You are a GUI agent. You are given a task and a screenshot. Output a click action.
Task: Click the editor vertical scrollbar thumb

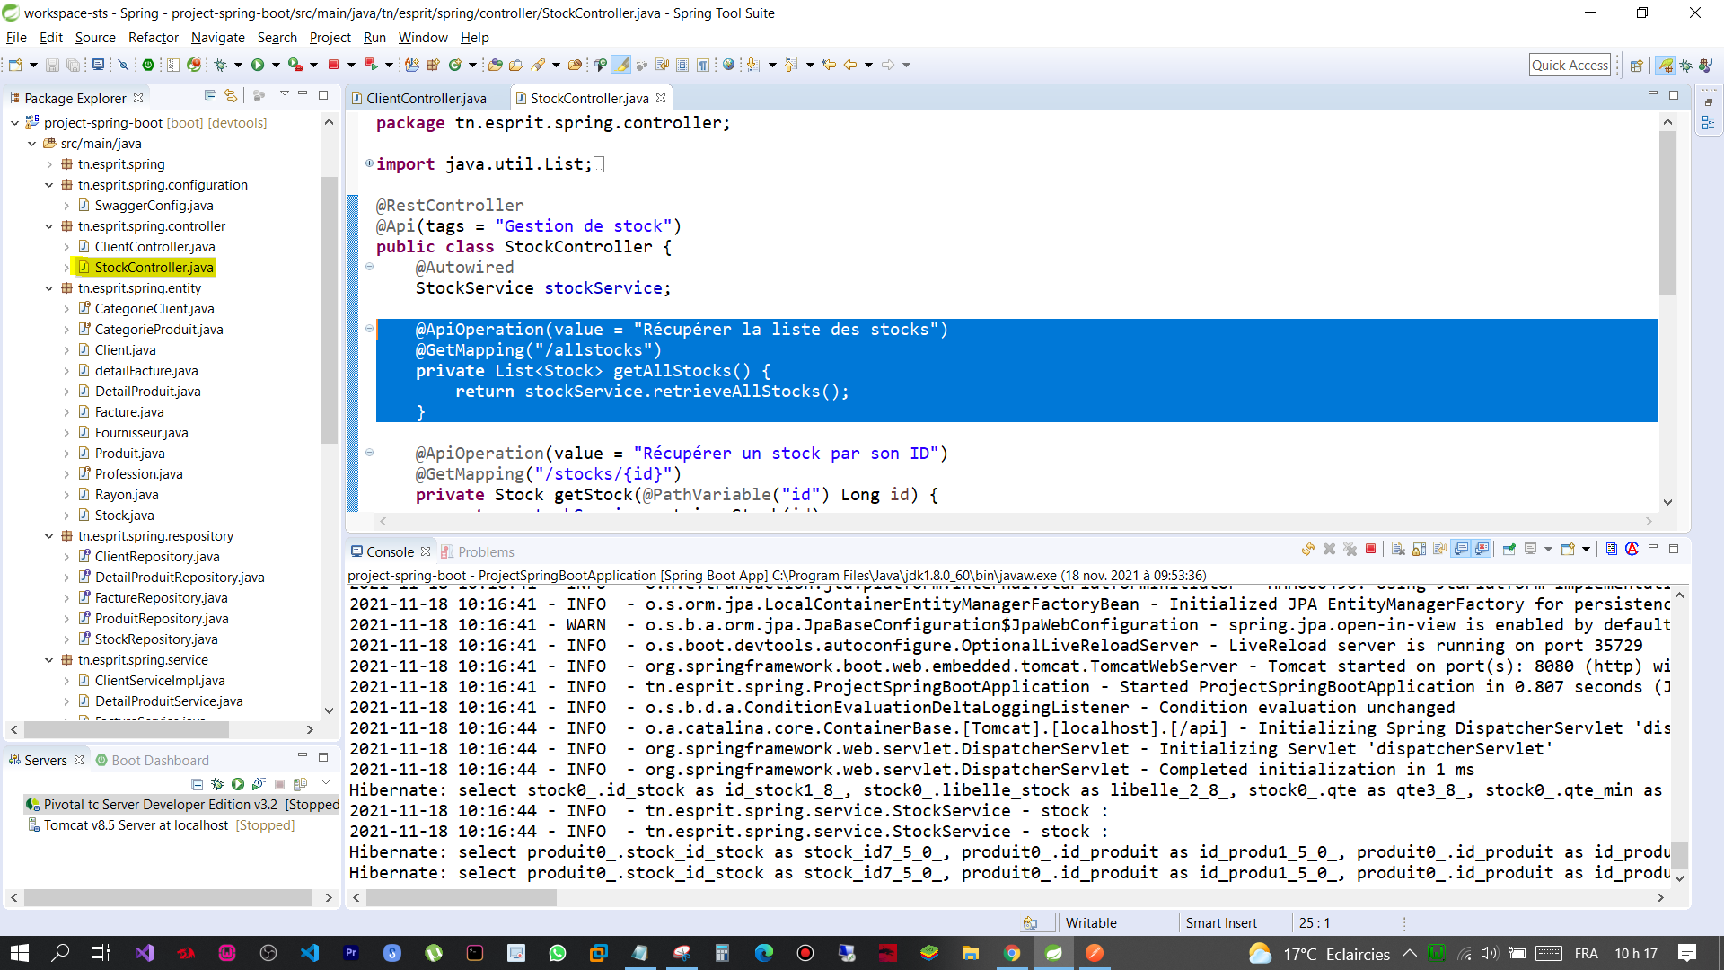coord(1667,212)
